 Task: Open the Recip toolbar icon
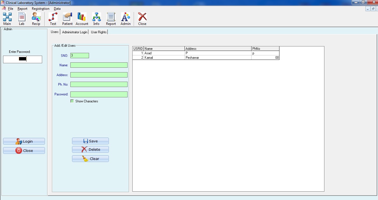[x=36, y=19]
